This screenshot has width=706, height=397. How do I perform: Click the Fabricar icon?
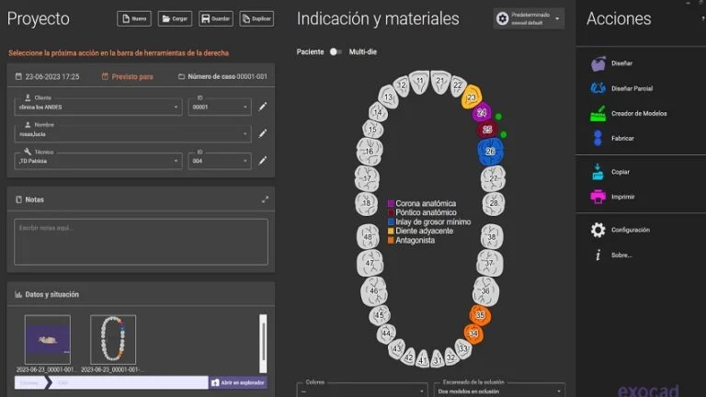(x=598, y=138)
